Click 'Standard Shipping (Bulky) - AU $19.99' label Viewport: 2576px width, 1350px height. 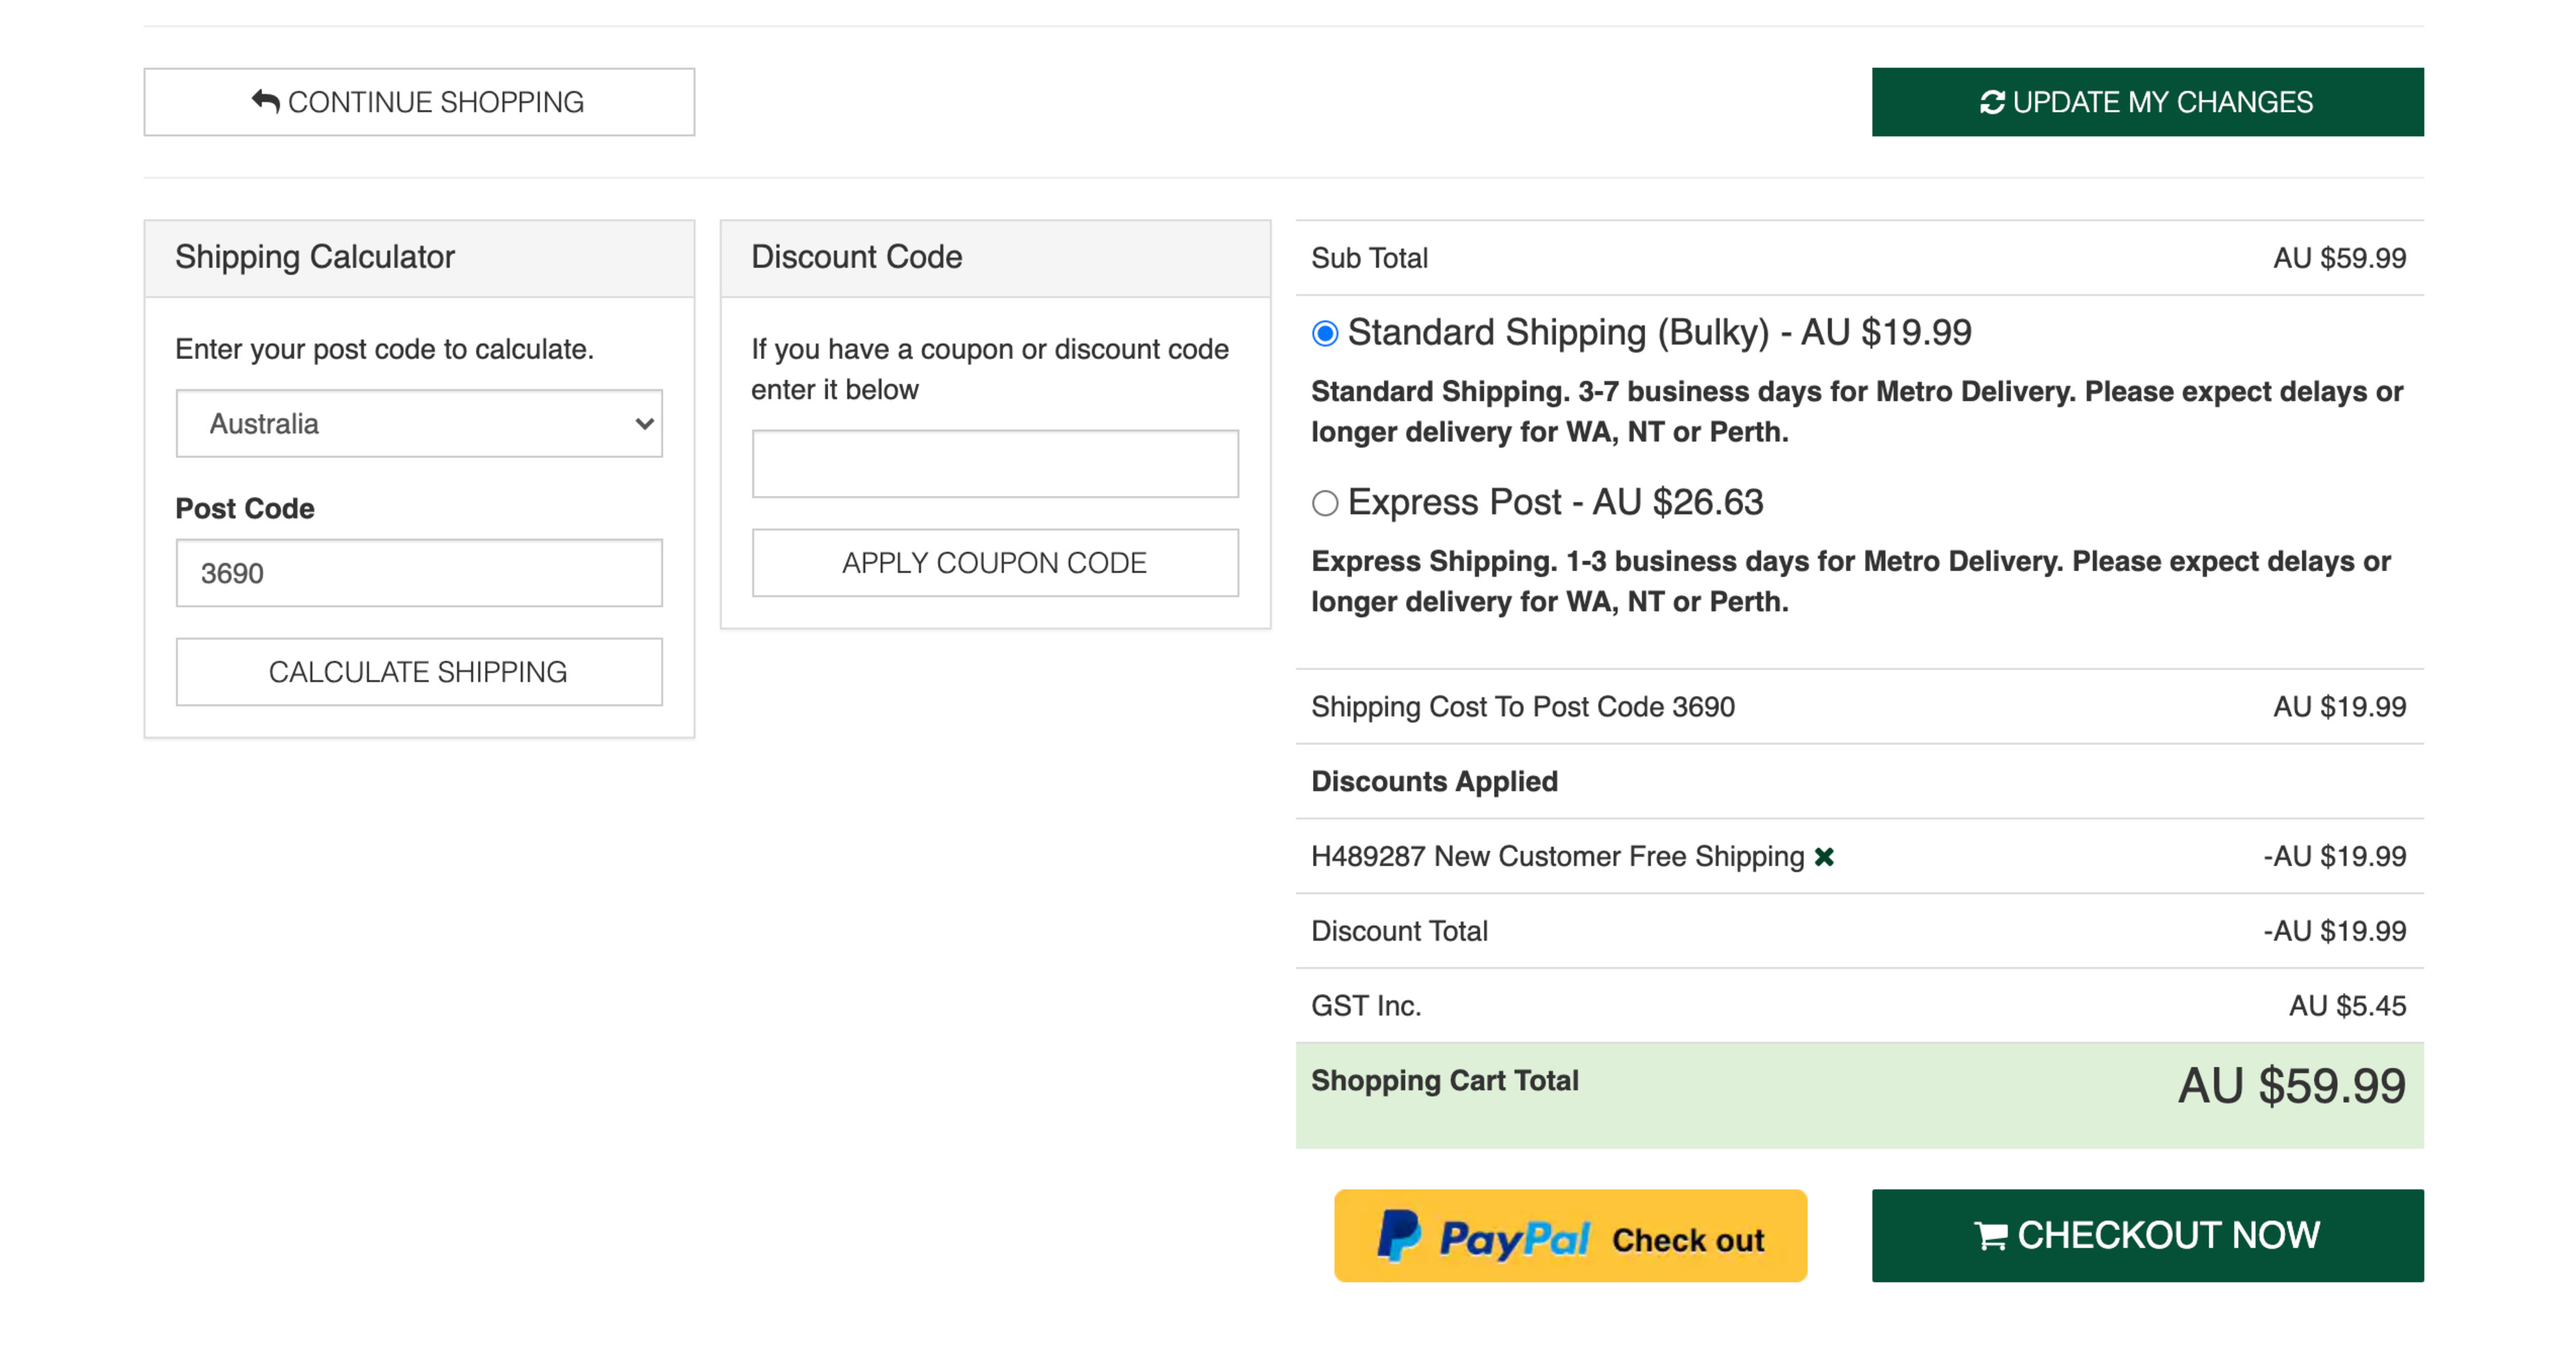tap(1660, 333)
